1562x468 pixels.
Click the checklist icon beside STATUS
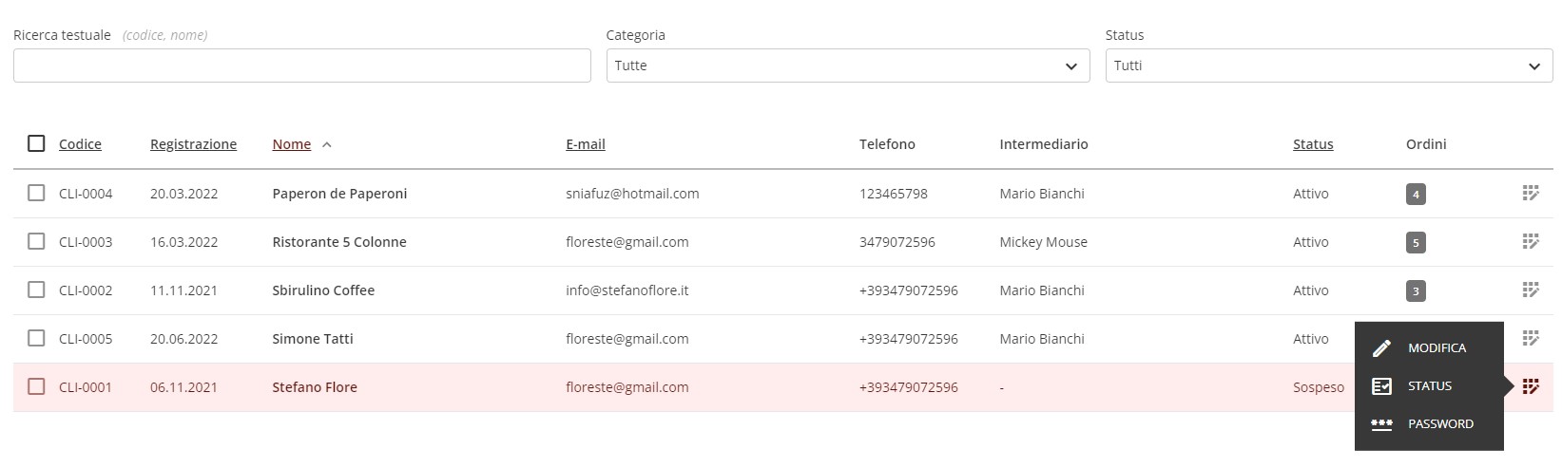pyautogui.click(x=1381, y=386)
